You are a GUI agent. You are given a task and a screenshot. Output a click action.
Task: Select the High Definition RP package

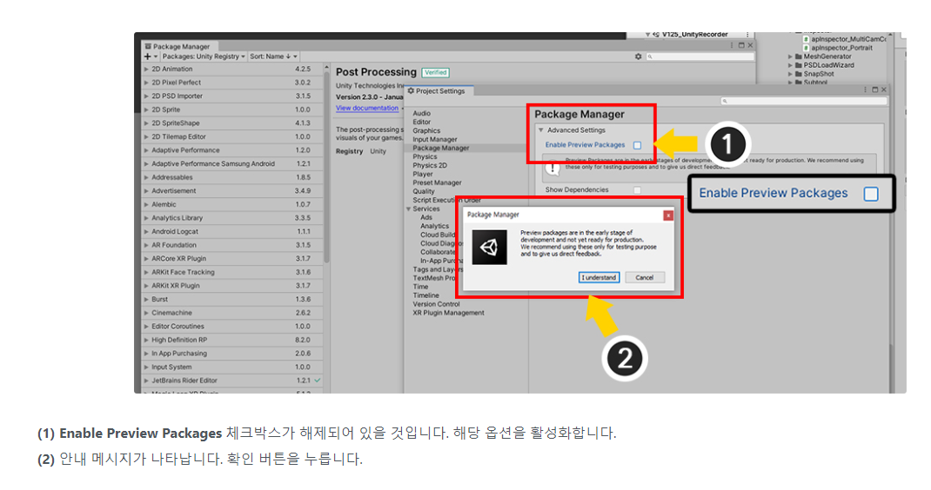pyautogui.click(x=233, y=340)
